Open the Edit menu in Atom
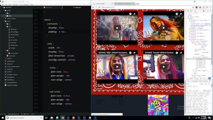This screenshot has width=213, height=120. click(6, 5)
